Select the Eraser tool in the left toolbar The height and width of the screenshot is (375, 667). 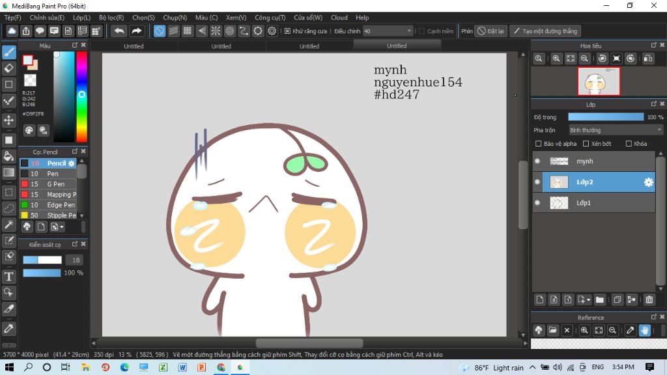click(x=9, y=68)
